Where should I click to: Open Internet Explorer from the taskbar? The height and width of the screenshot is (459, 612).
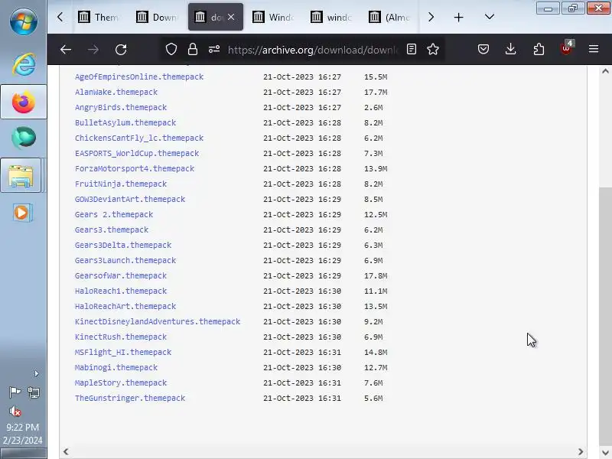coord(24,63)
